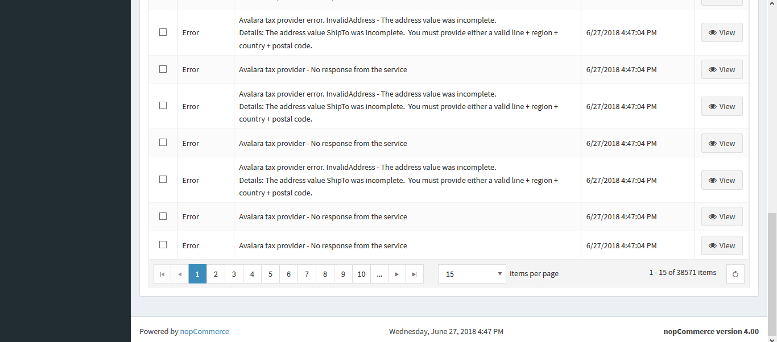Viewport: 777px width, 342px height.
Task: Click the eye icon on the last View button
Action: pos(713,245)
